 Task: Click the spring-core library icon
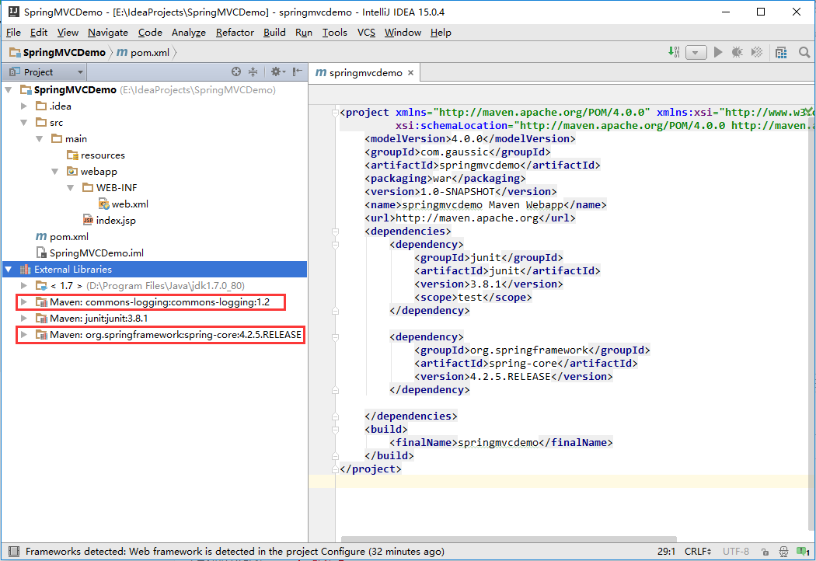[x=41, y=335]
